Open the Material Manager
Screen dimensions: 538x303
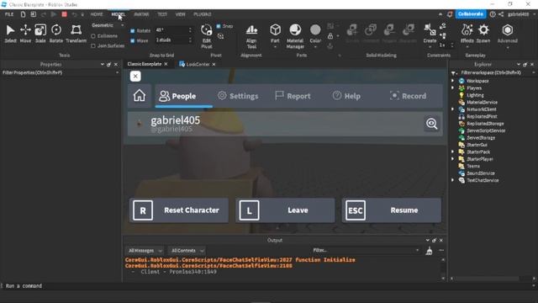coord(295,36)
